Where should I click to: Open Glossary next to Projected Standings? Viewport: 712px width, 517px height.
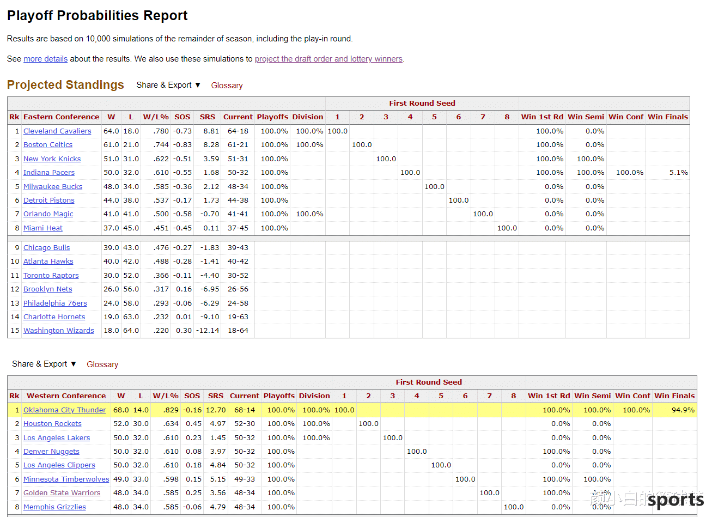click(x=227, y=86)
